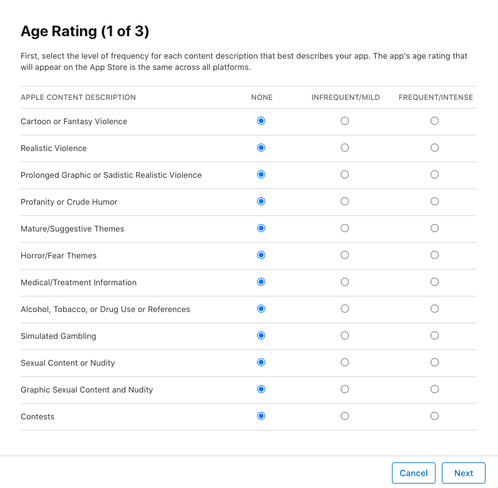This screenshot has width=498, height=488.
Task: Select Frequent/Intense for Alcohol, Tobacco, or Drug Use
Action: coord(434,309)
